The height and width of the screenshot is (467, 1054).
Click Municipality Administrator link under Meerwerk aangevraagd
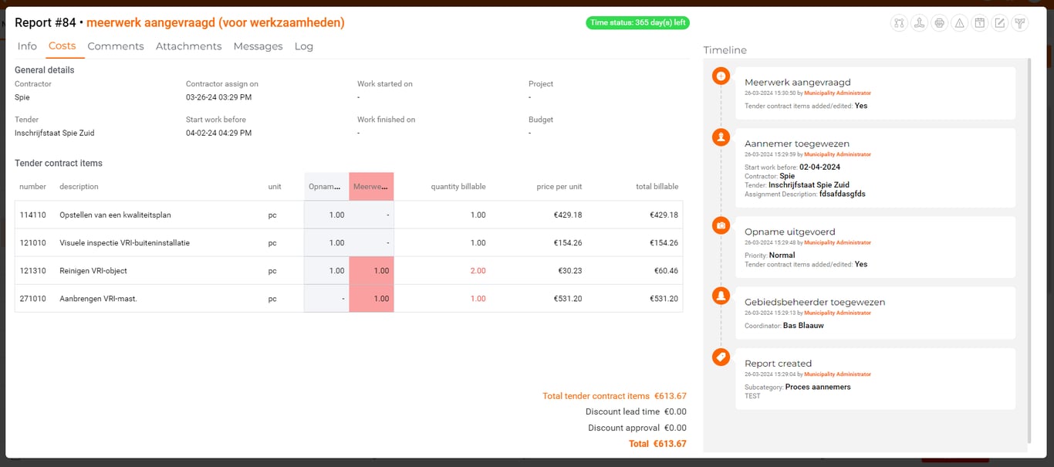(837, 93)
